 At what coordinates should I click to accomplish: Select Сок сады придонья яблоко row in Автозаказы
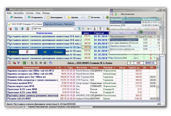click(135, 43)
